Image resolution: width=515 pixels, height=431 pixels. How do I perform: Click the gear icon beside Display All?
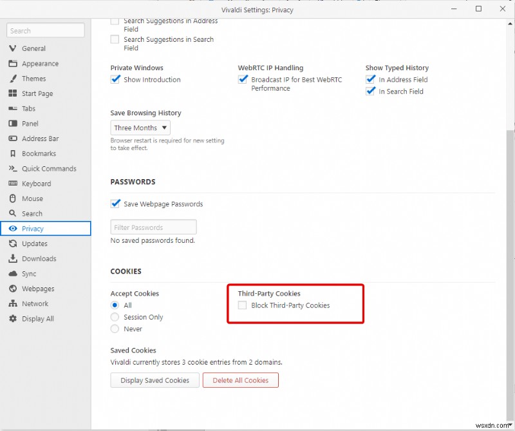13,318
